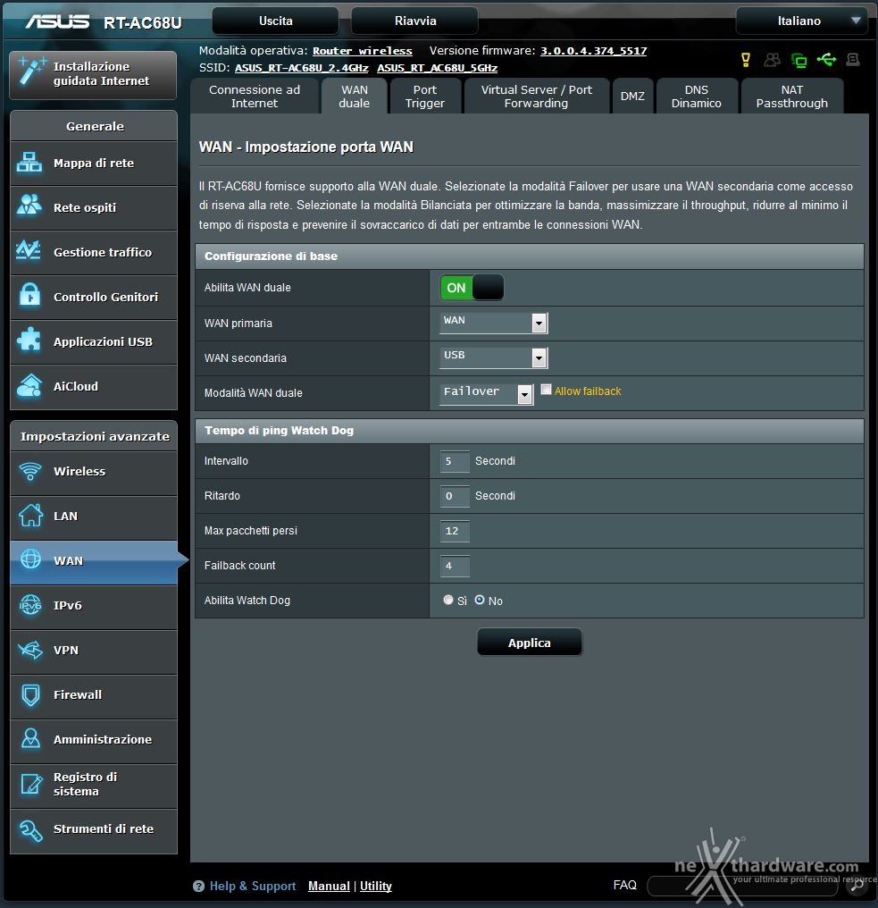
Task: Open the LAN house icon
Action: pyautogui.click(x=30, y=515)
